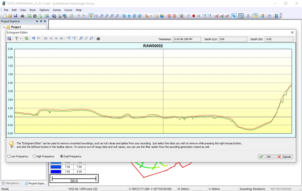Click the blue swatch beside 7.00
The height and width of the screenshot is (191, 302).
[x=56, y=167]
